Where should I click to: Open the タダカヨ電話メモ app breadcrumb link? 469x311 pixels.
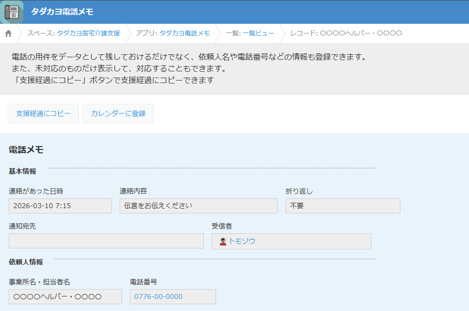tap(184, 33)
